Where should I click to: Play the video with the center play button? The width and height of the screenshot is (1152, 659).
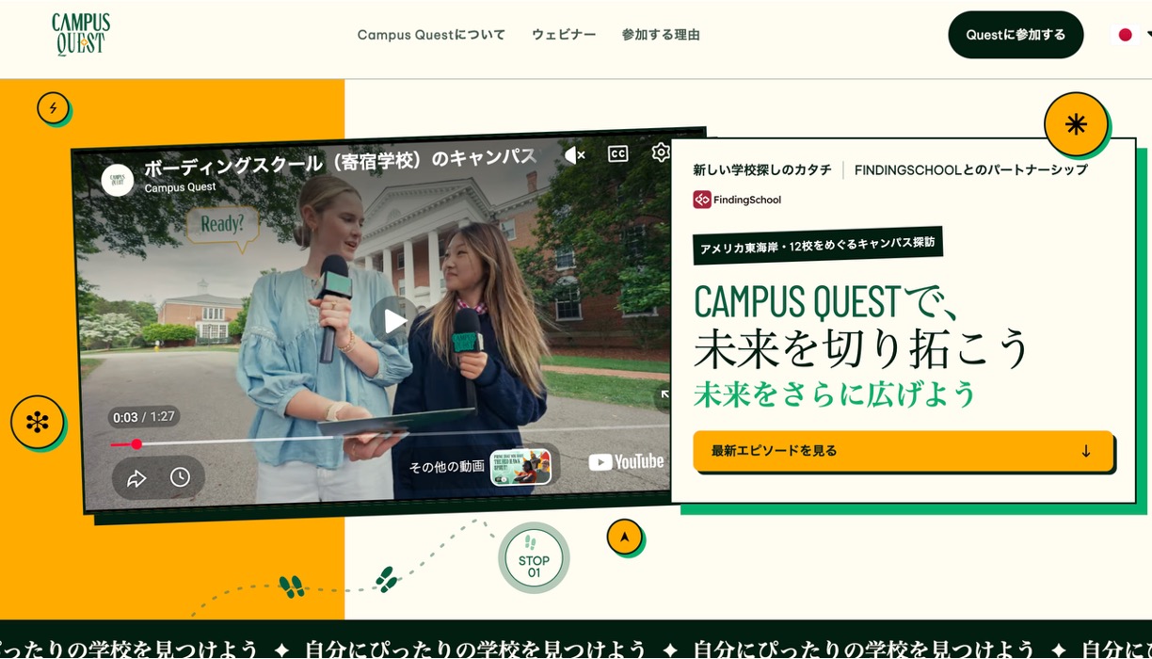click(393, 320)
